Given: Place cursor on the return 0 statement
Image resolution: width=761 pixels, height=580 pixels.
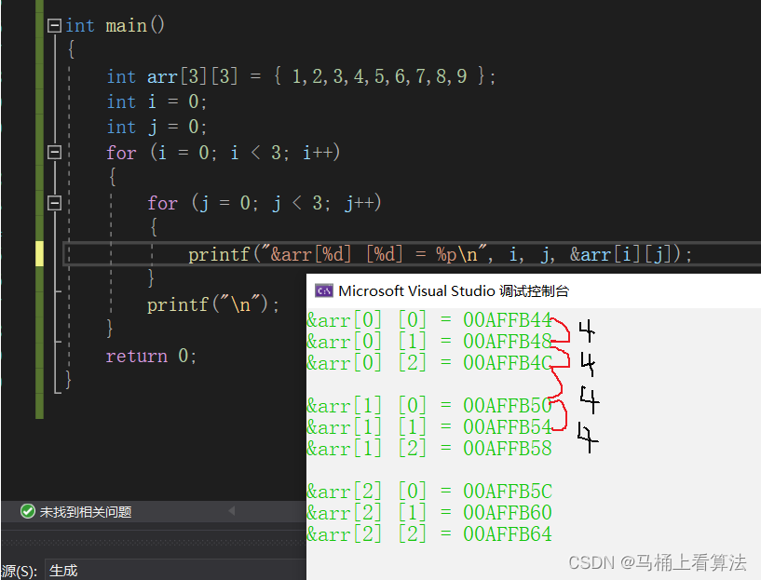Looking at the screenshot, I should (x=151, y=356).
